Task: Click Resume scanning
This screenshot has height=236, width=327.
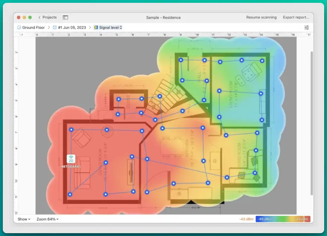Action: [x=261, y=17]
